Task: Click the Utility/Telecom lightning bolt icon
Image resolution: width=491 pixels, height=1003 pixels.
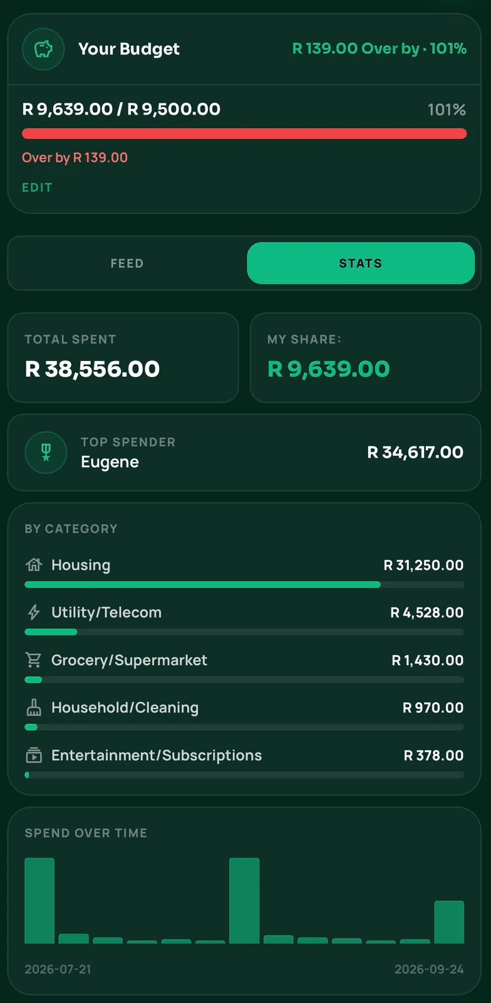Action: tap(34, 612)
